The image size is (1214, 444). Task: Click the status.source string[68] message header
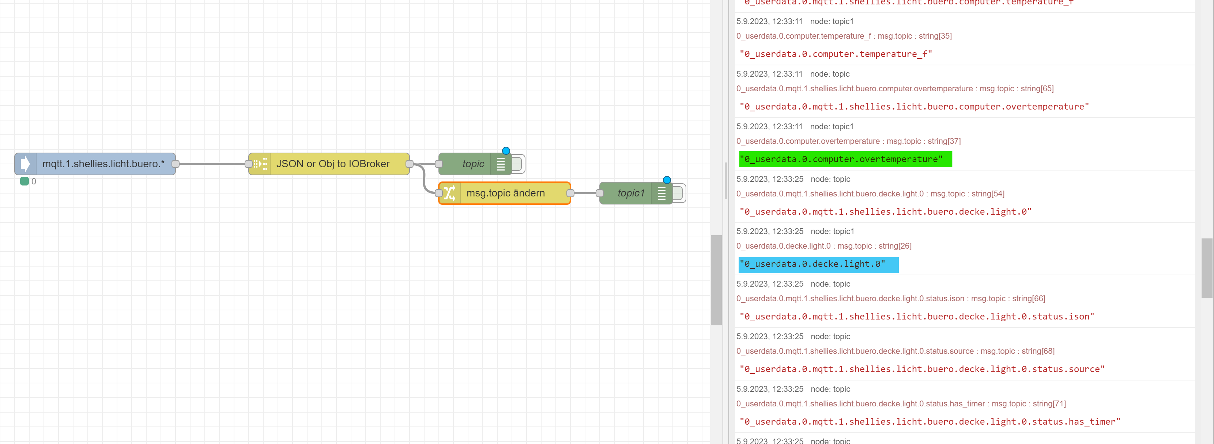point(896,351)
